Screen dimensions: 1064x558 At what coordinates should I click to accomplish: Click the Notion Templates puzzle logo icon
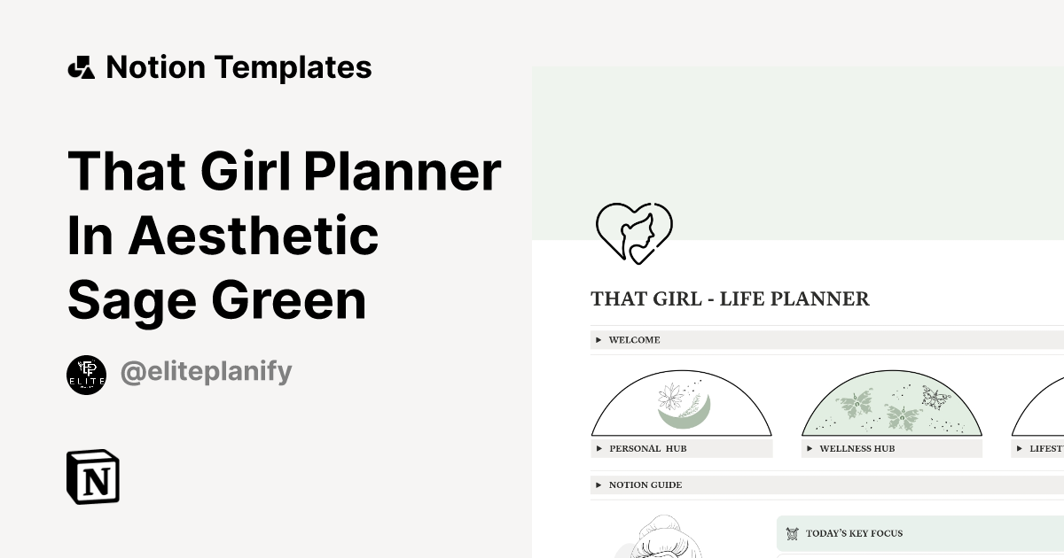[81, 66]
